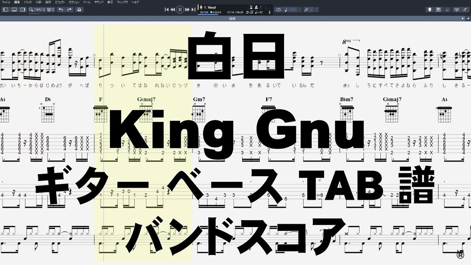Open the 表示 menu
The image size is (471, 265).
tap(110, 2)
